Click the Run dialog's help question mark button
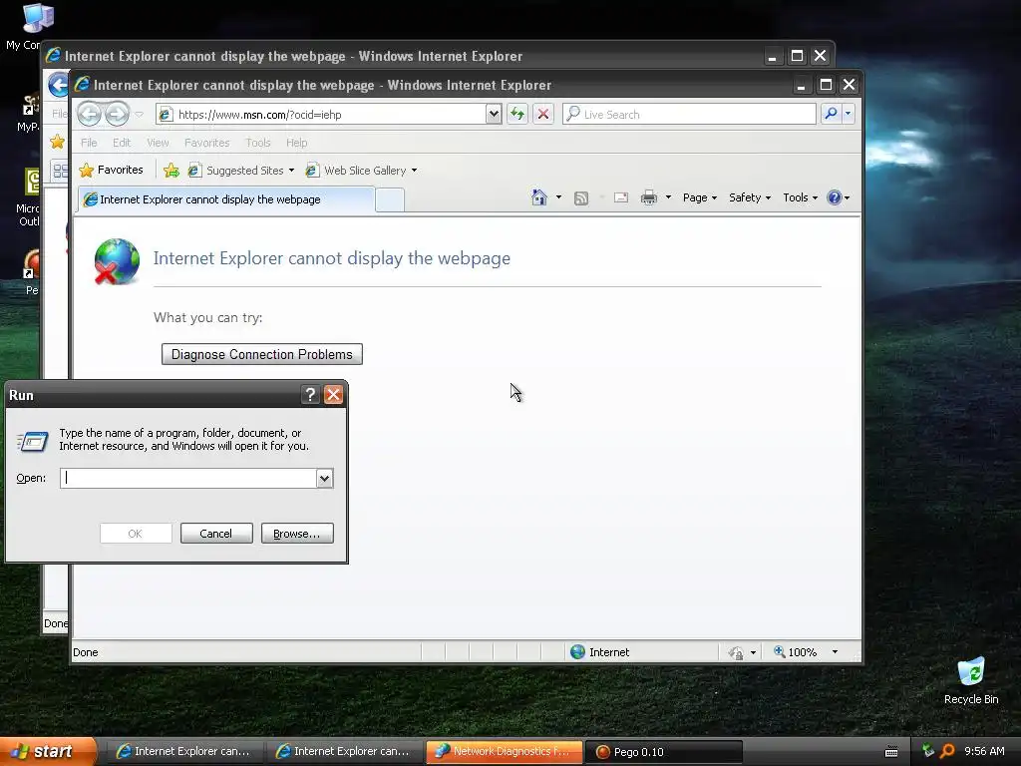This screenshot has height=766, width=1021. tap(310, 394)
